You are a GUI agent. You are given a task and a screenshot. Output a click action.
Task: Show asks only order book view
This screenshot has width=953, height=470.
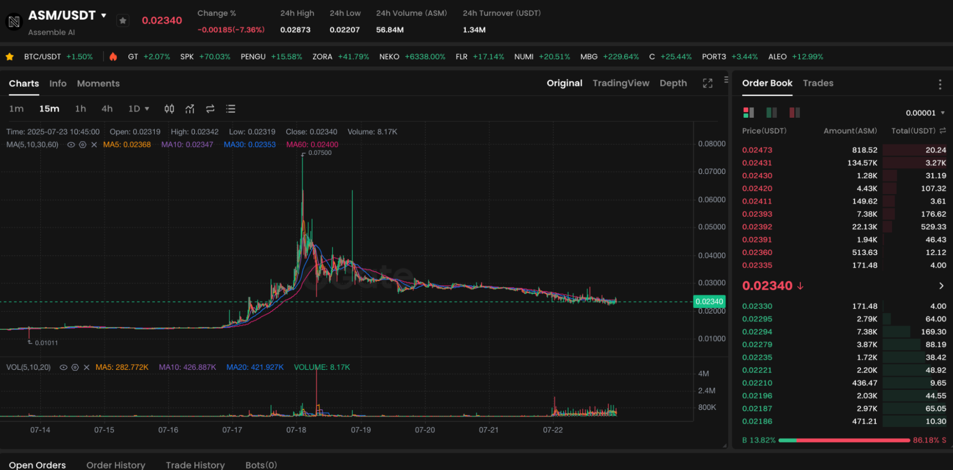794,112
